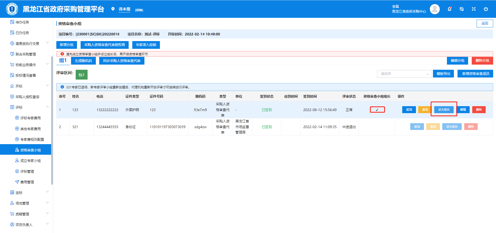The height and width of the screenshot is (233, 496).
Task: Click 模板导出 button
Action: pos(443,74)
